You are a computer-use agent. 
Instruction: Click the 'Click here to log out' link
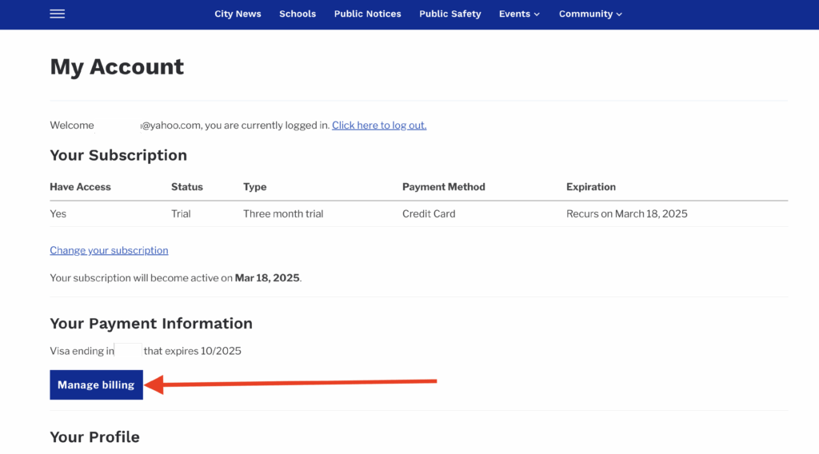tap(379, 125)
